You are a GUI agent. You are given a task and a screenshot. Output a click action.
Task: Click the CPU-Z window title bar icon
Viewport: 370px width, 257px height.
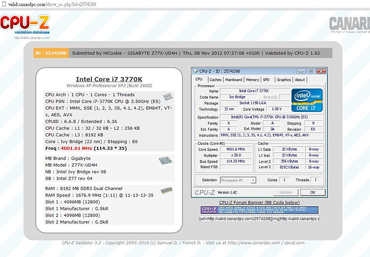[195, 71]
